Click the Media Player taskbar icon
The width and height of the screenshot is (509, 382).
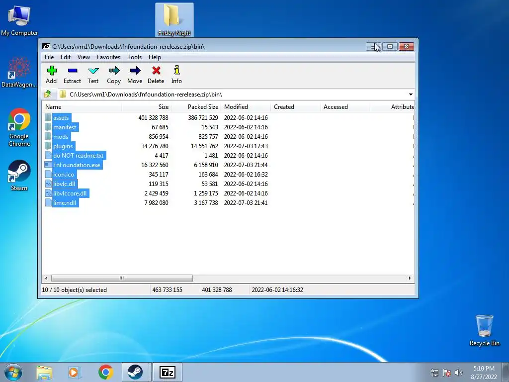(75, 372)
